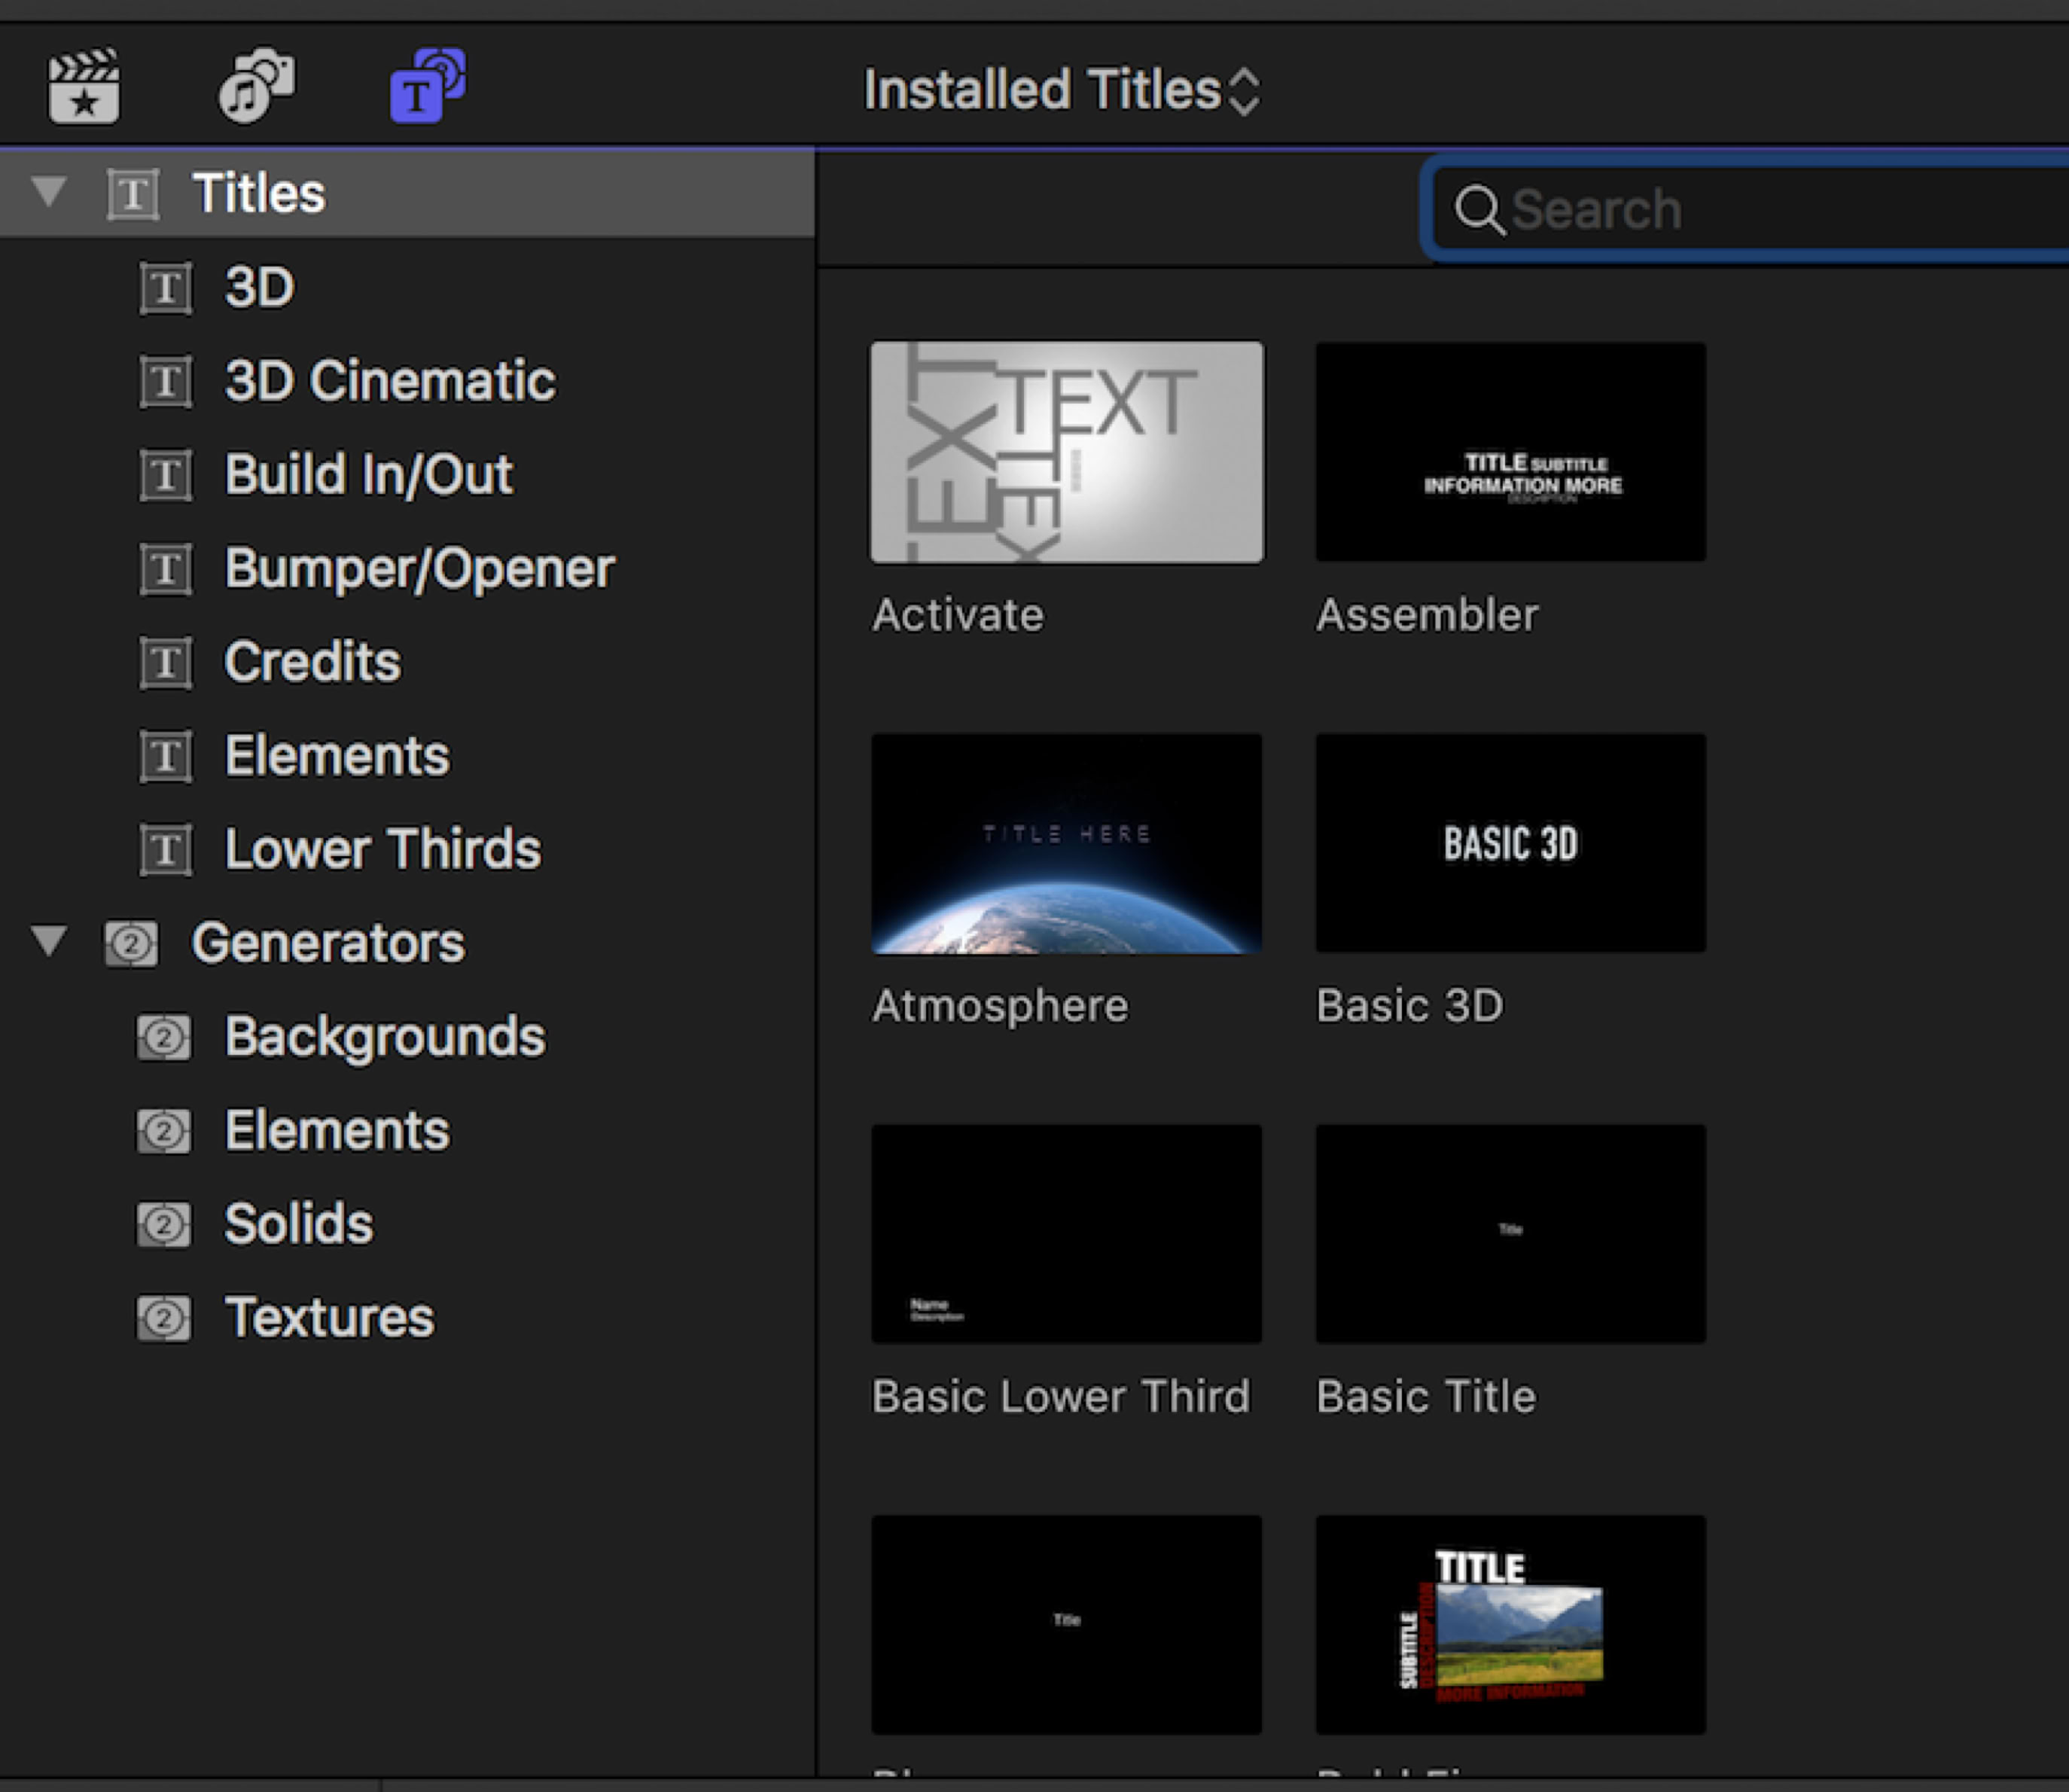2069x1792 pixels.
Task: Select the Basic Lower Third thumbnail
Action: click(x=1066, y=1234)
